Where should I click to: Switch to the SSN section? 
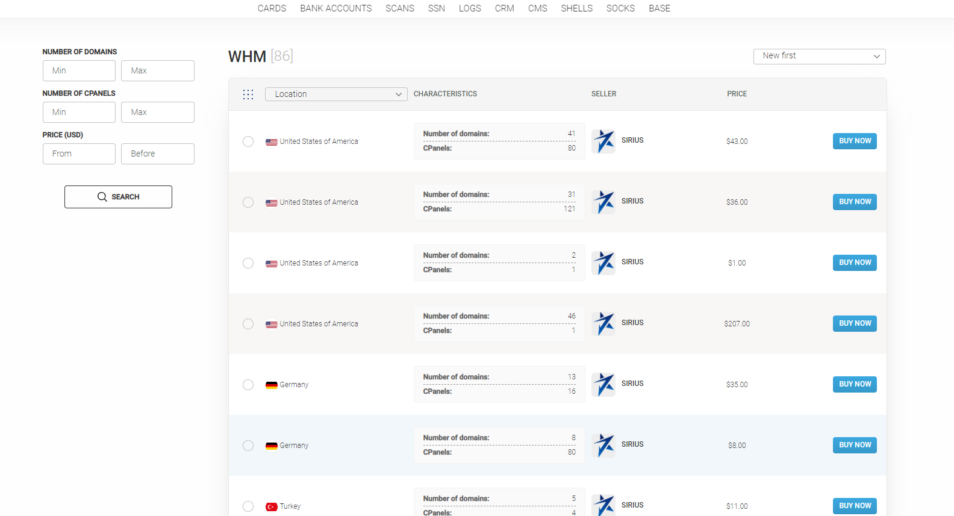[437, 8]
